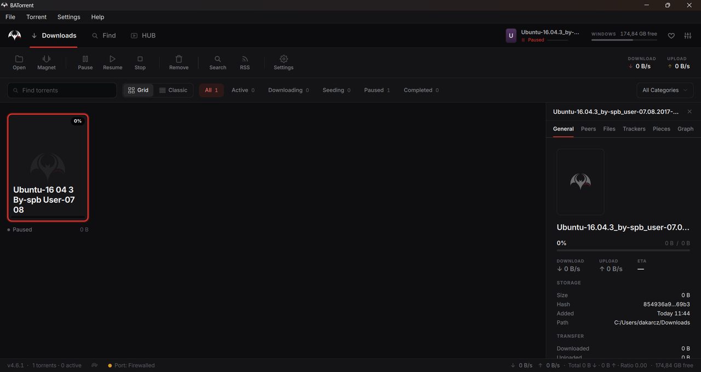The height and width of the screenshot is (372, 701).
Task: Open the HUB tab
Action: coord(143,36)
